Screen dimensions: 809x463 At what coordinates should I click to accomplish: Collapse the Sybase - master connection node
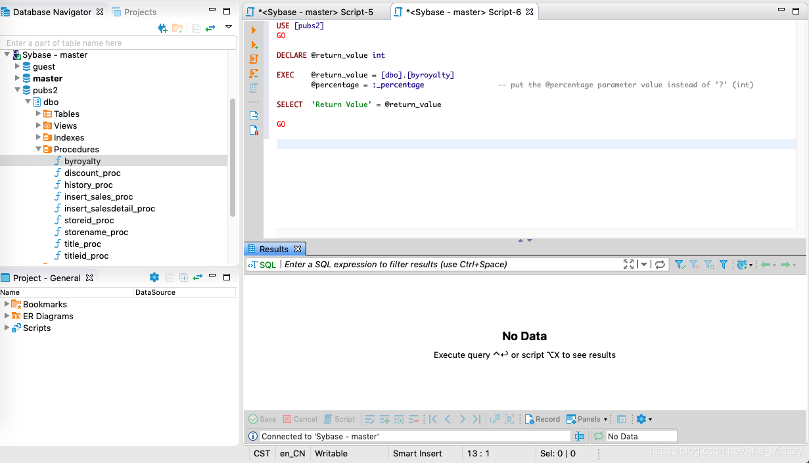(7, 55)
